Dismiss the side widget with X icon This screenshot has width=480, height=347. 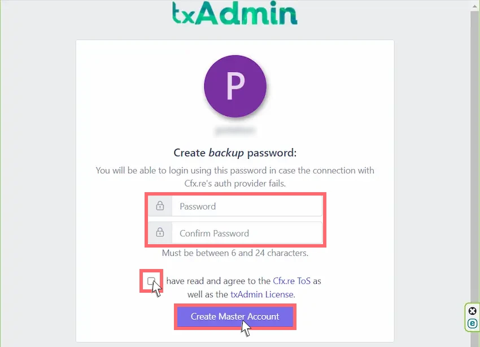point(472,311)
